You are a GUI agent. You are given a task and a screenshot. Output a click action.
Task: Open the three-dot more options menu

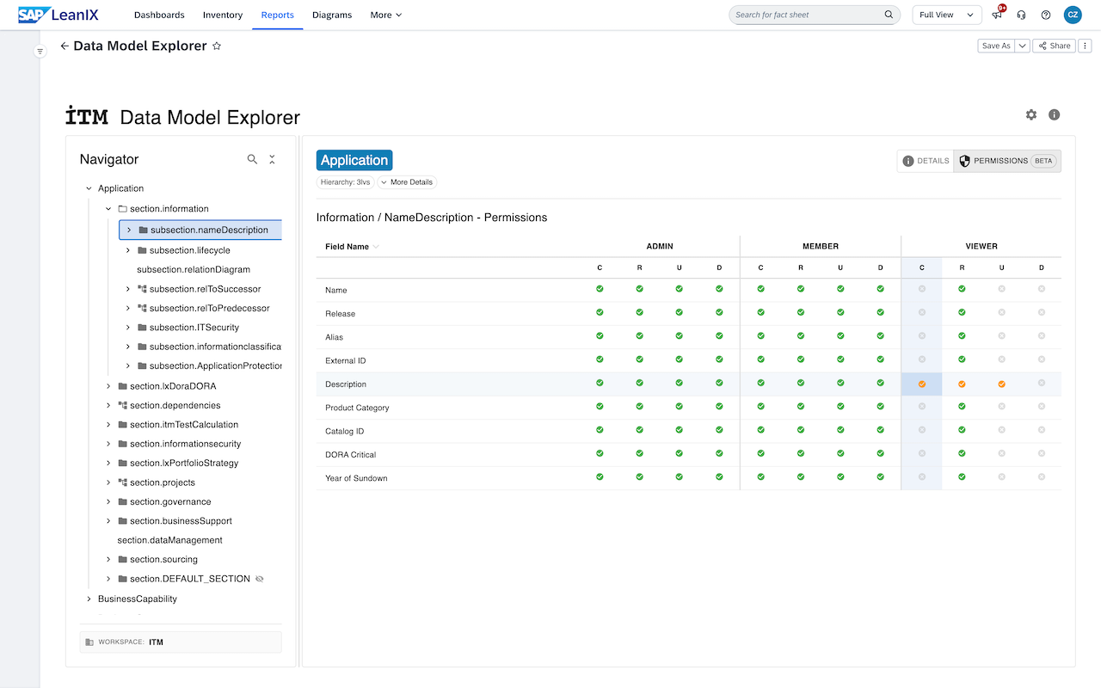coord(1086,46)
